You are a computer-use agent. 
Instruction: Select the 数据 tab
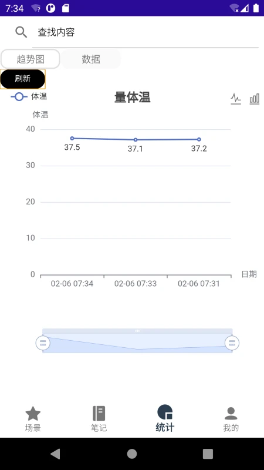click(x=91, y=59)
